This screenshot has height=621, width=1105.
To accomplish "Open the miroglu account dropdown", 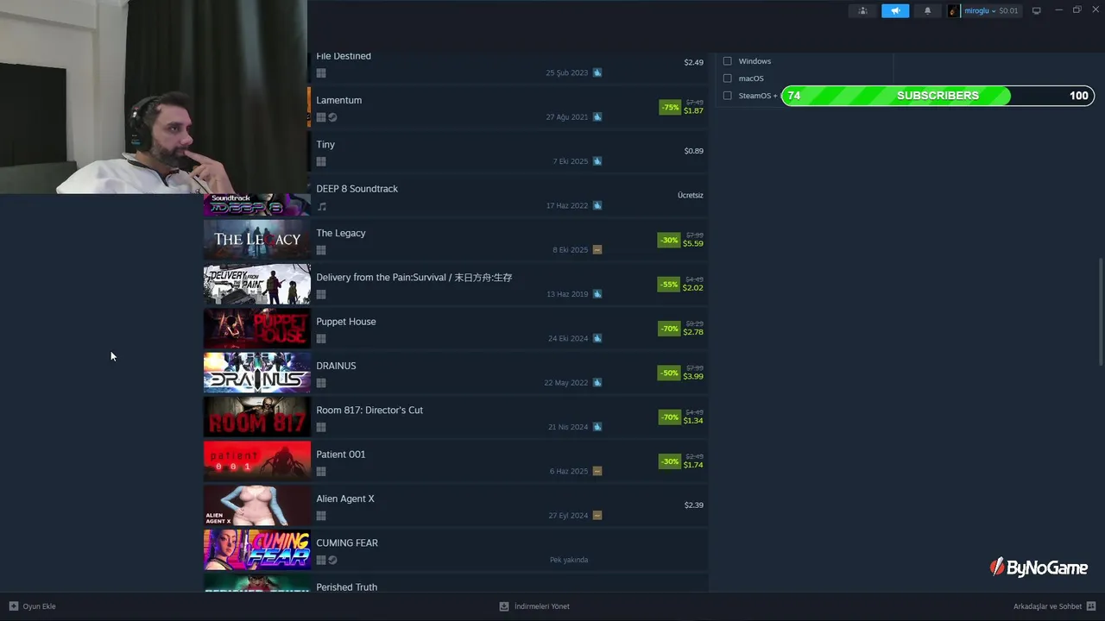I will (x=980, y=10).
